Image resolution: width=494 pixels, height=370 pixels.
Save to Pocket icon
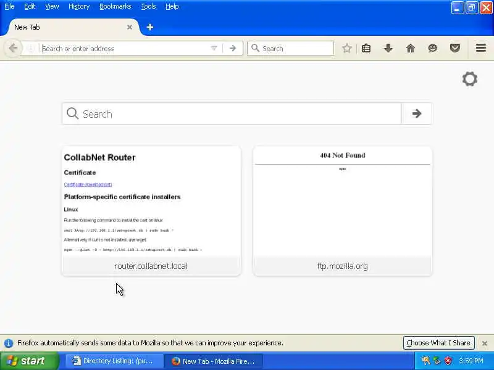[x=454, y=48]
